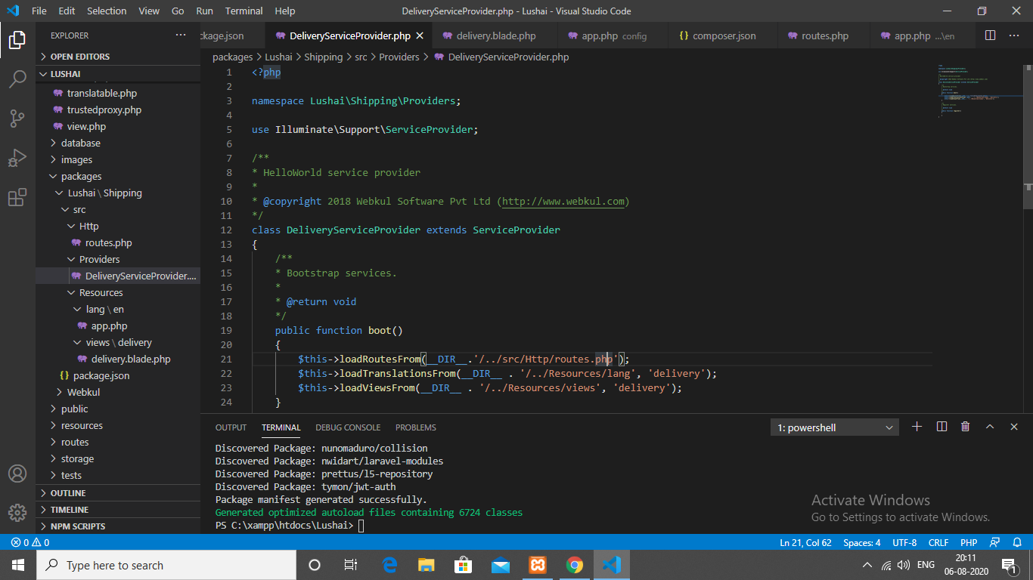Change line ending via CRLF
Image resolution: width=1033 pixels, height=580 pixels.
point(938,542)
